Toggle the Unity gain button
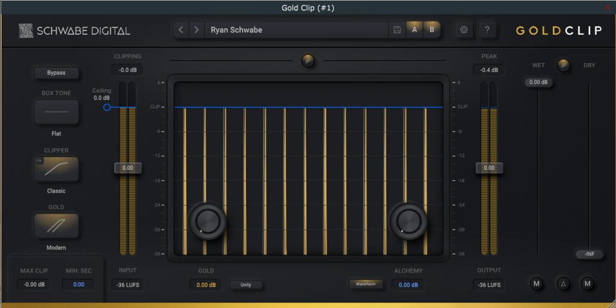 246,285
